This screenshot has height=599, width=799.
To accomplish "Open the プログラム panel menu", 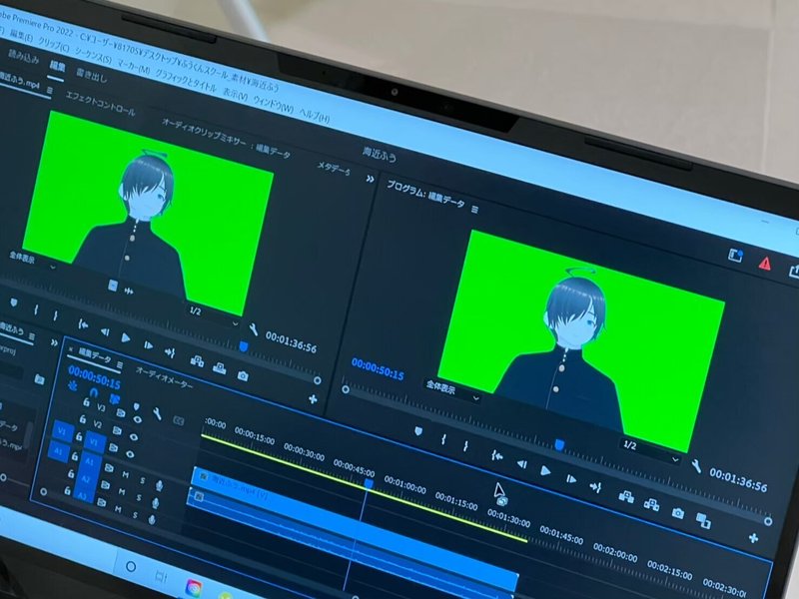I will click(x=475, y=209).
